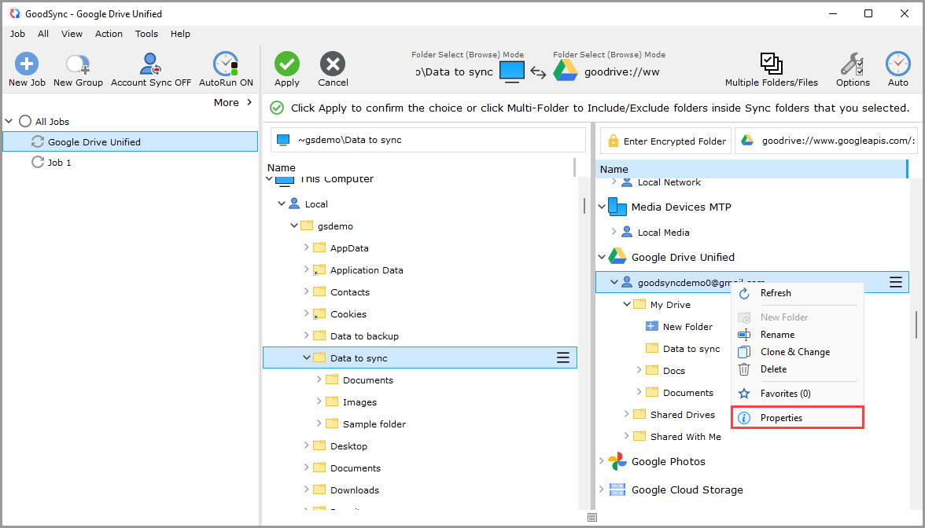The height and width of the screenshot is (528, 925).
Task: Open hamburger menu on goodsyncdemo0 account row
Action: point(895,282)
